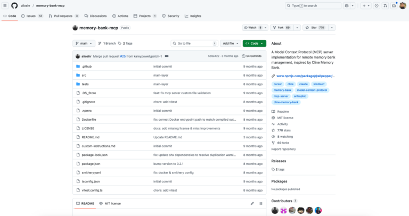The height and width of the screenshot is (216, 409).
Task: Expand commit message ellipsis button
Action: pos(167,56)
